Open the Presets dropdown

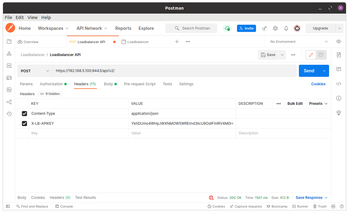[318, 104]
